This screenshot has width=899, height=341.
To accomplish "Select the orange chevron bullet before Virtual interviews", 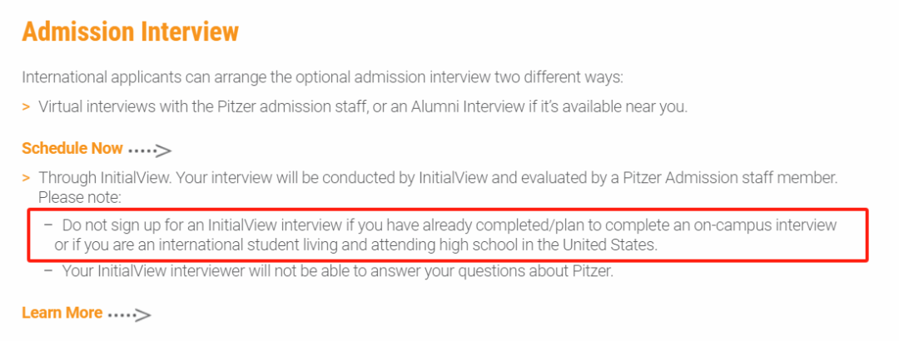I will click(x=26, y=107).
